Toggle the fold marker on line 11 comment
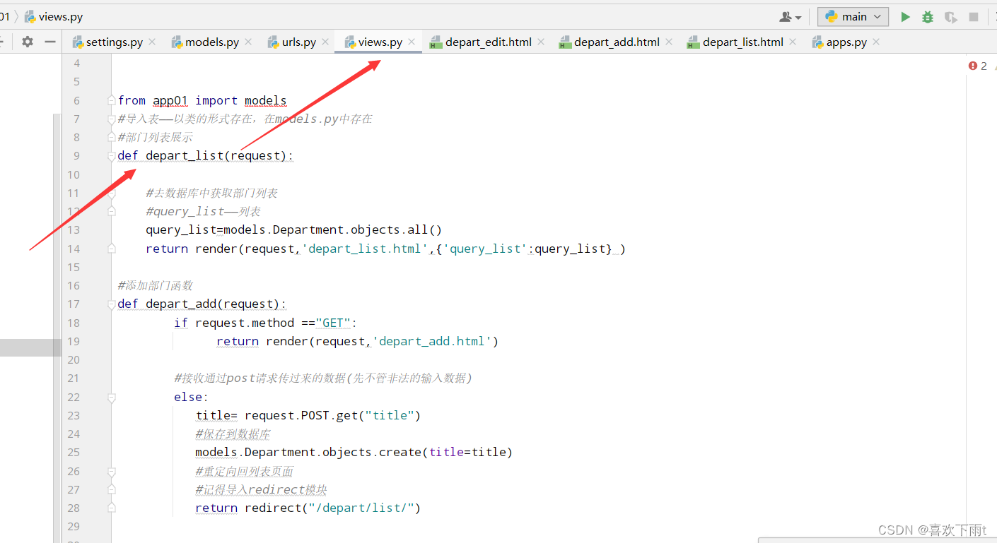This screenshot has width=997, height=543. [111, 193]
